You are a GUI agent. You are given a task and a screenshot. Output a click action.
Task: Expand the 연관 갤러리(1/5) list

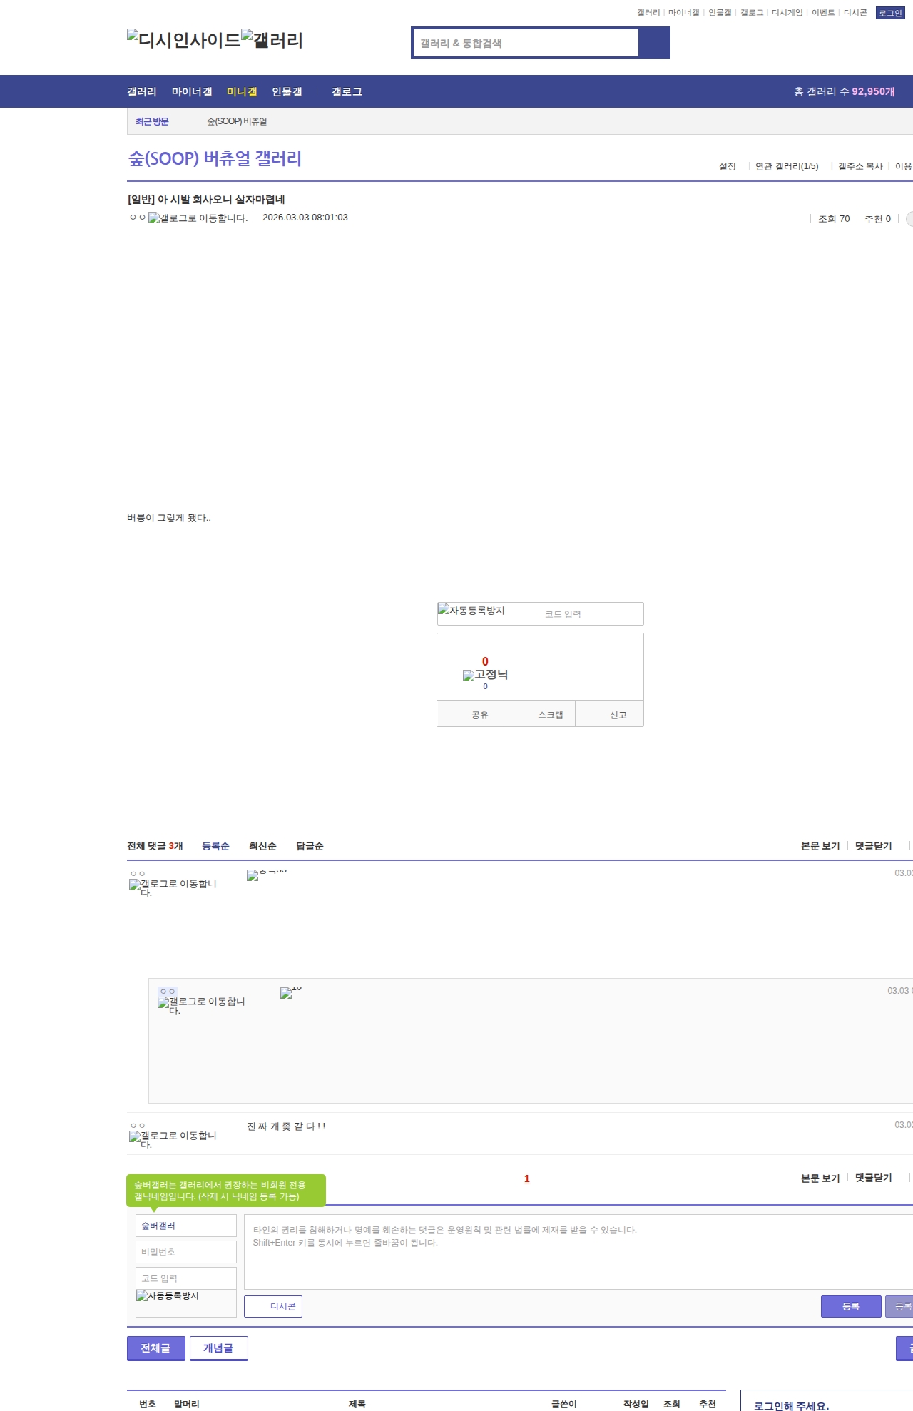[x=787, y=166]
